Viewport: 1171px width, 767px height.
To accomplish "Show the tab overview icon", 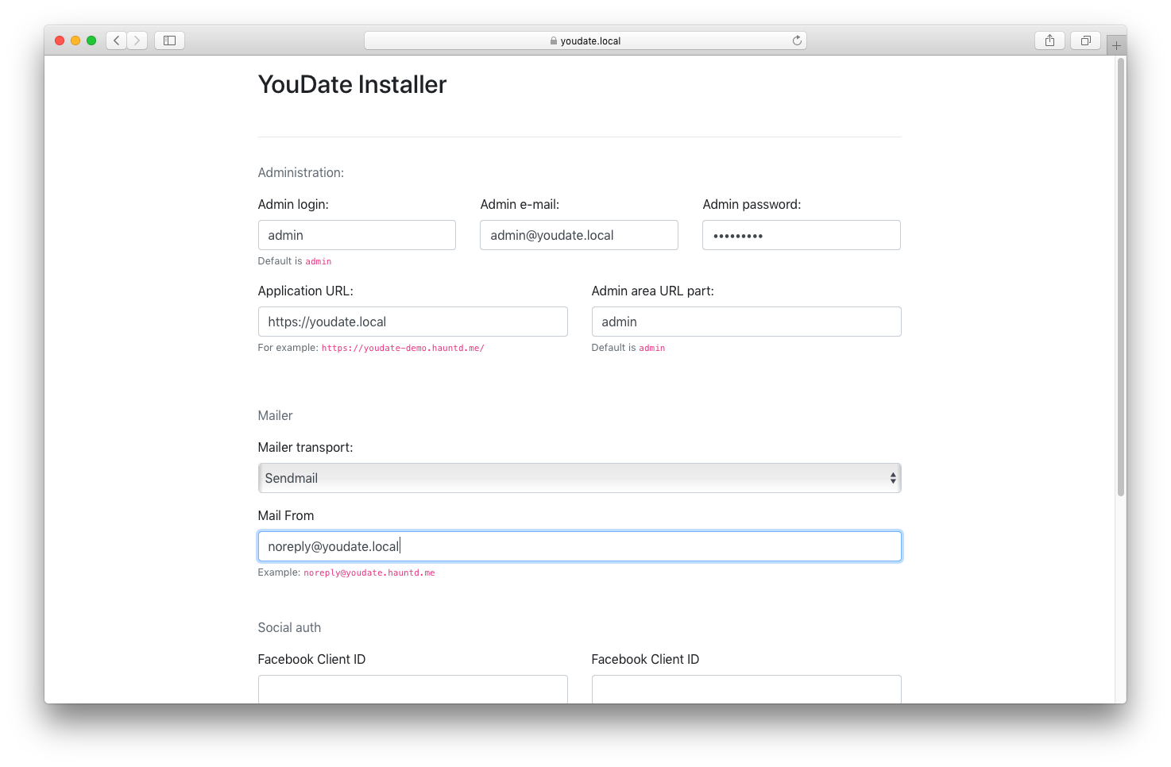I will (1085, 40).
